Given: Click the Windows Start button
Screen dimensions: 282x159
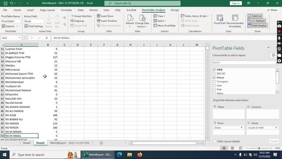Looking at the screenshot, I should [4, 155].
